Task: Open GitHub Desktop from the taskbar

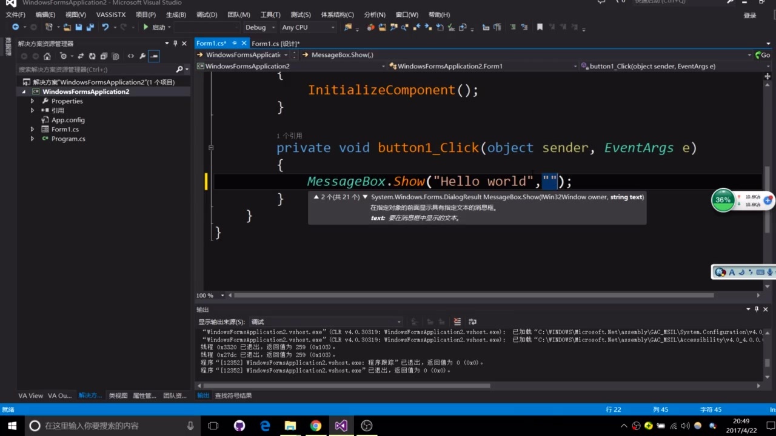Action: pos(239,426)
